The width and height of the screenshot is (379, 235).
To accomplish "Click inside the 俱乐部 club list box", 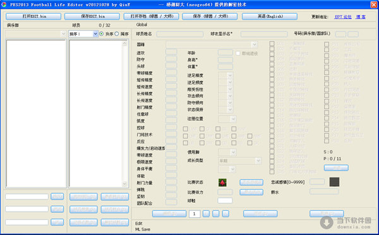I will pos(36,114).
